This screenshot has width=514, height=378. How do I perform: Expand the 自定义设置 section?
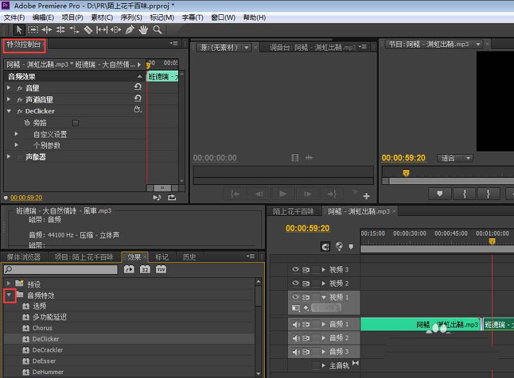pyautogui.click(x=16, y=133)
